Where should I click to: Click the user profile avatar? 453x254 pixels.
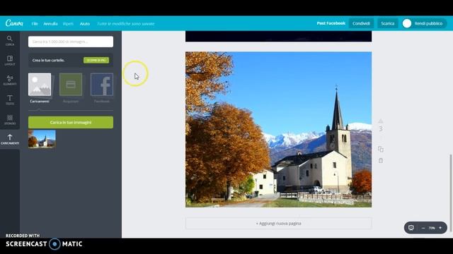(x=407, y=23)
